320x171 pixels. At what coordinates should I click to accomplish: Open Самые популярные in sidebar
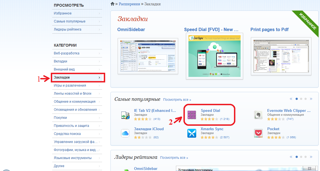coord(77,21)
